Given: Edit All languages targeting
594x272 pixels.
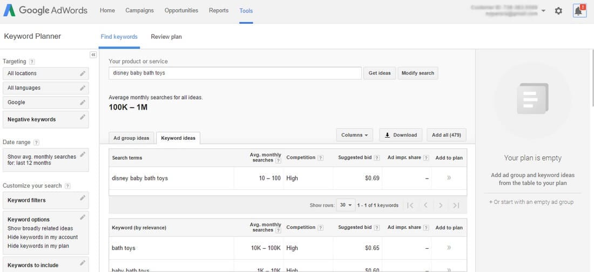Looking at the screenshot, I should click(x=83, y=88).
